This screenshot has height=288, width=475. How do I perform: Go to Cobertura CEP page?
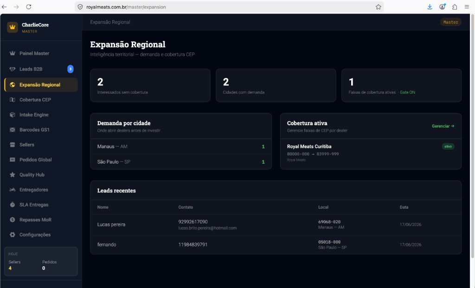41,100
